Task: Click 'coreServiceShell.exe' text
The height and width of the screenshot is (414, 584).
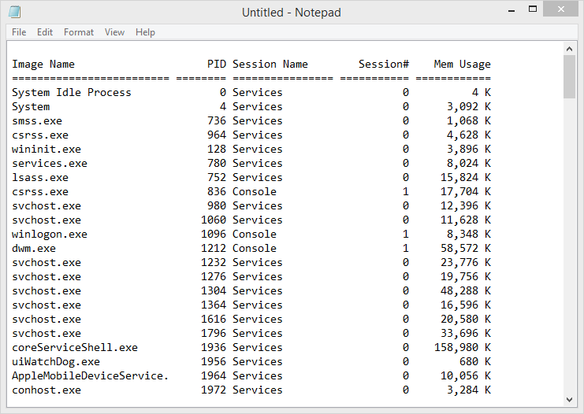Action: 75,347
